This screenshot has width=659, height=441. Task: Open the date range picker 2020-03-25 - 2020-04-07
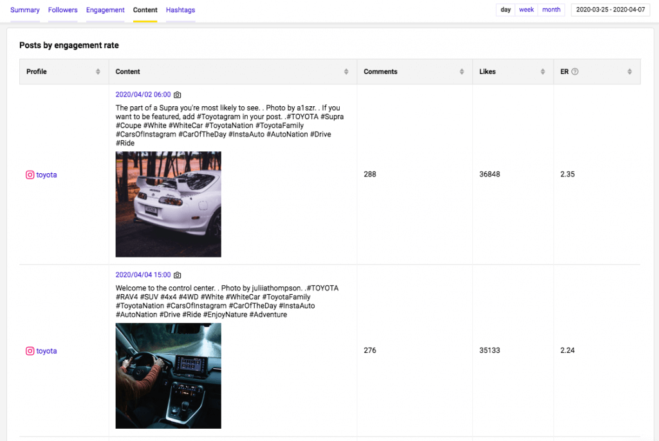(x=610, y=10)
